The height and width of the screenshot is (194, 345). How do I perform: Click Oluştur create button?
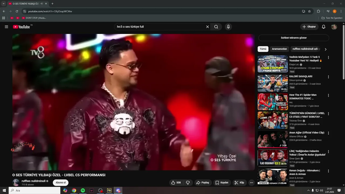[309, 27]
